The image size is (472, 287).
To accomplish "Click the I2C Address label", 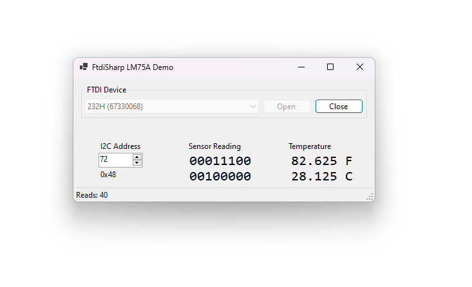I will [120, 146].
